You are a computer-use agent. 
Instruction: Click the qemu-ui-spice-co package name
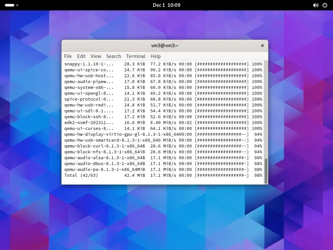pos(89,70)
